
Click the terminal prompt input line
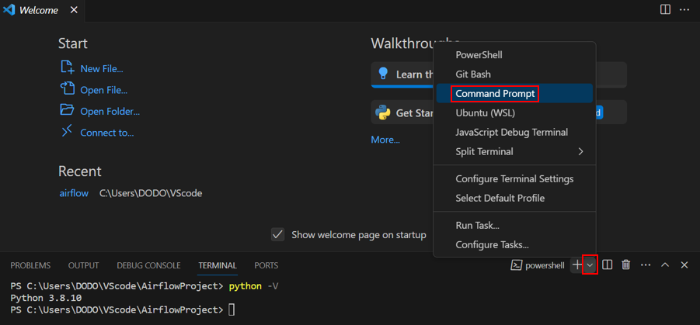(x=122, y=309)
